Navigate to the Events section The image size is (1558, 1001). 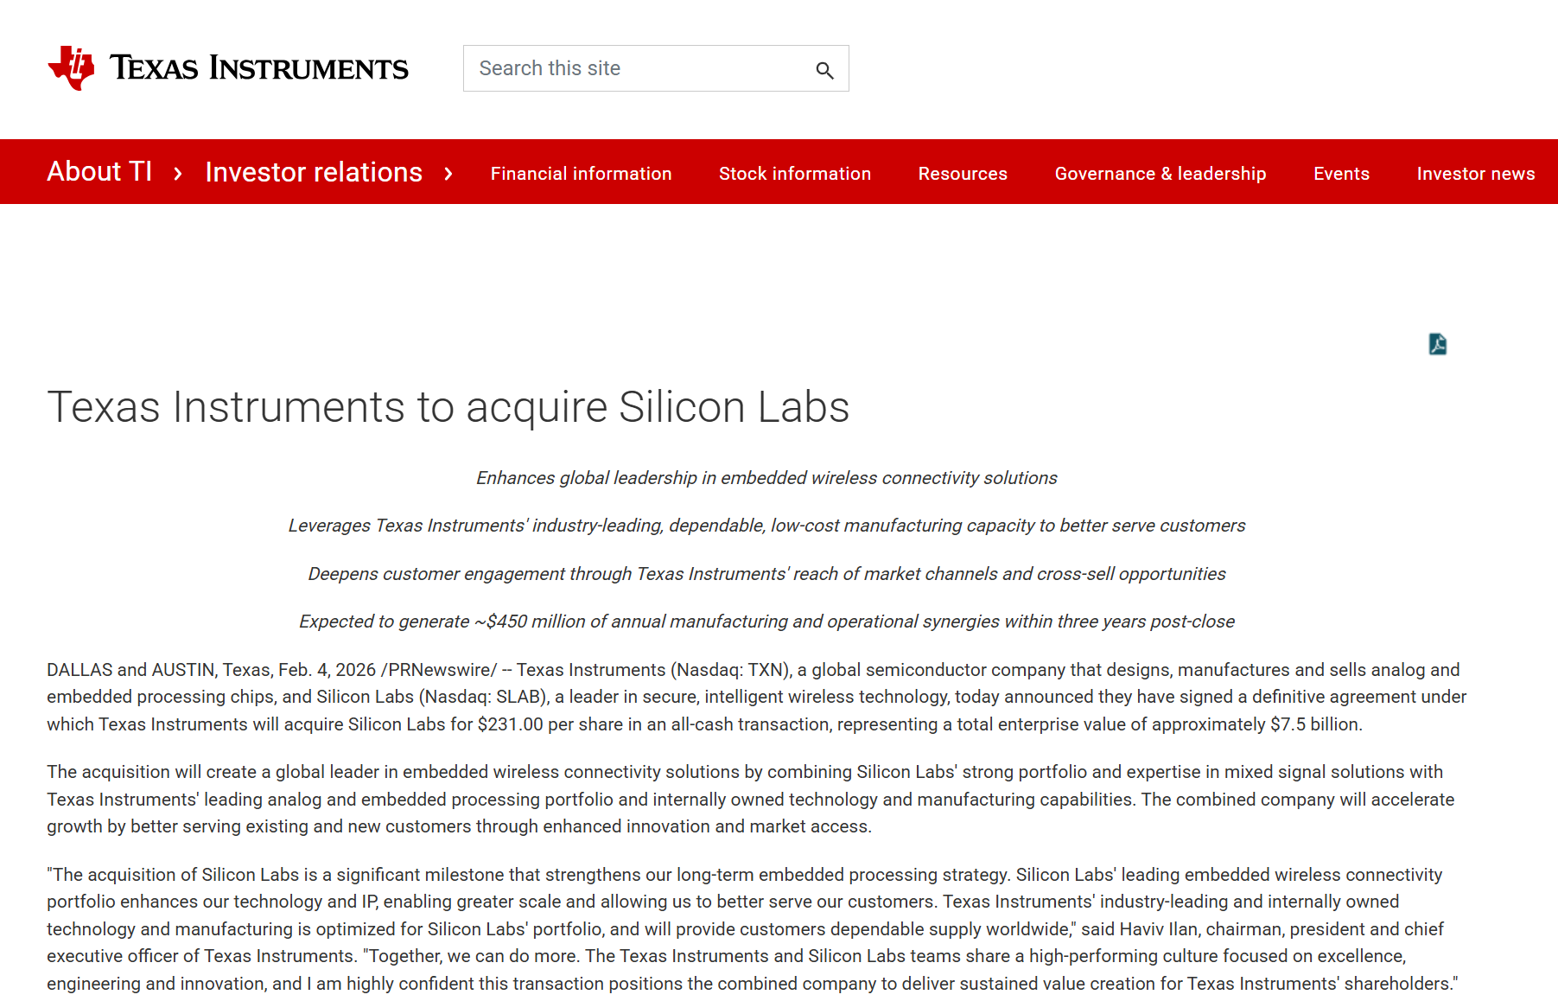point(1341,174)
